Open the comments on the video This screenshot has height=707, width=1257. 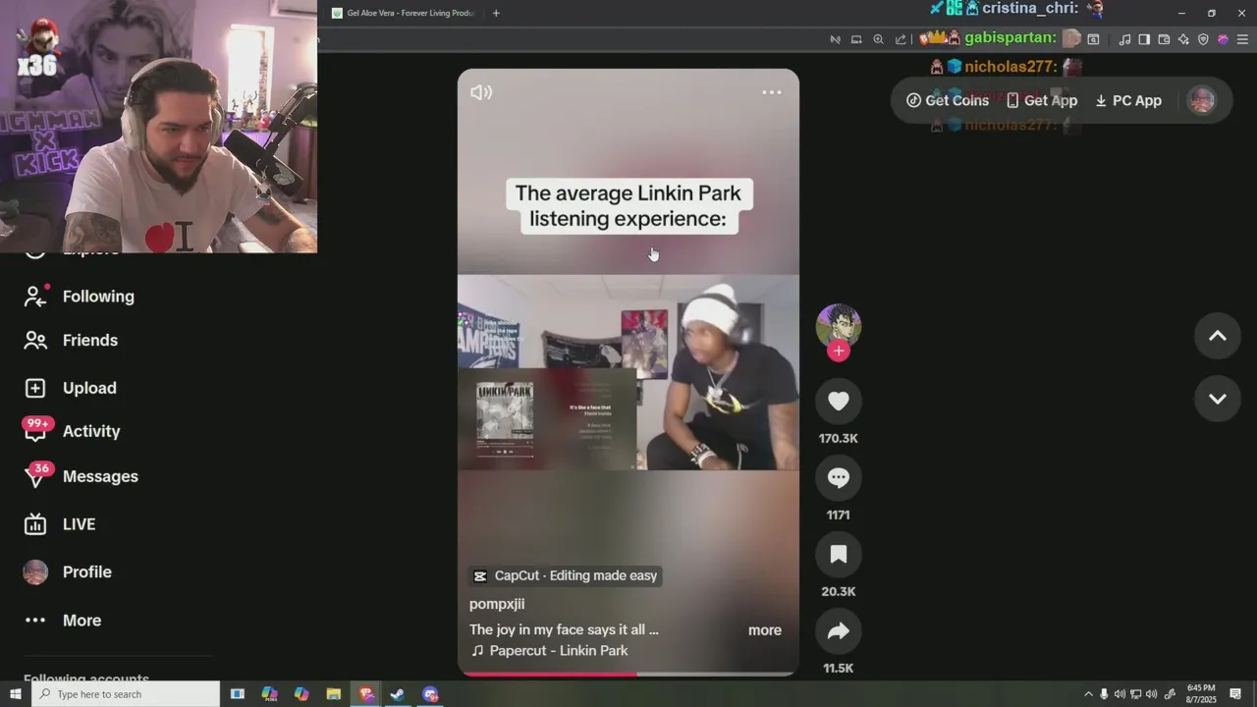click(839, 477)
